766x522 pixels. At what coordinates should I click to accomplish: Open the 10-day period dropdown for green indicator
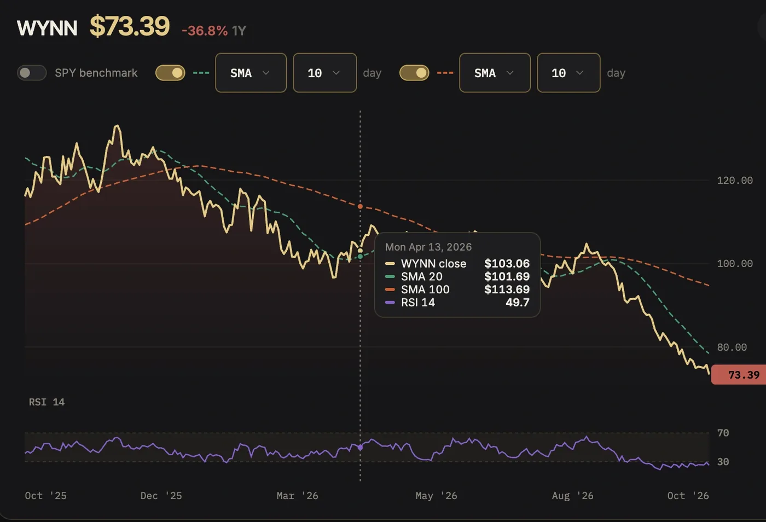[324, 73]
